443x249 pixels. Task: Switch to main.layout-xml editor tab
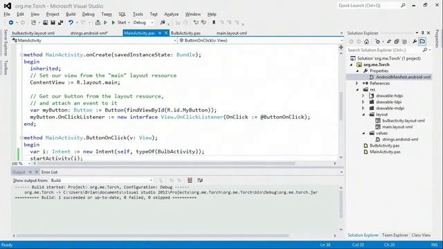click(232, 33)
